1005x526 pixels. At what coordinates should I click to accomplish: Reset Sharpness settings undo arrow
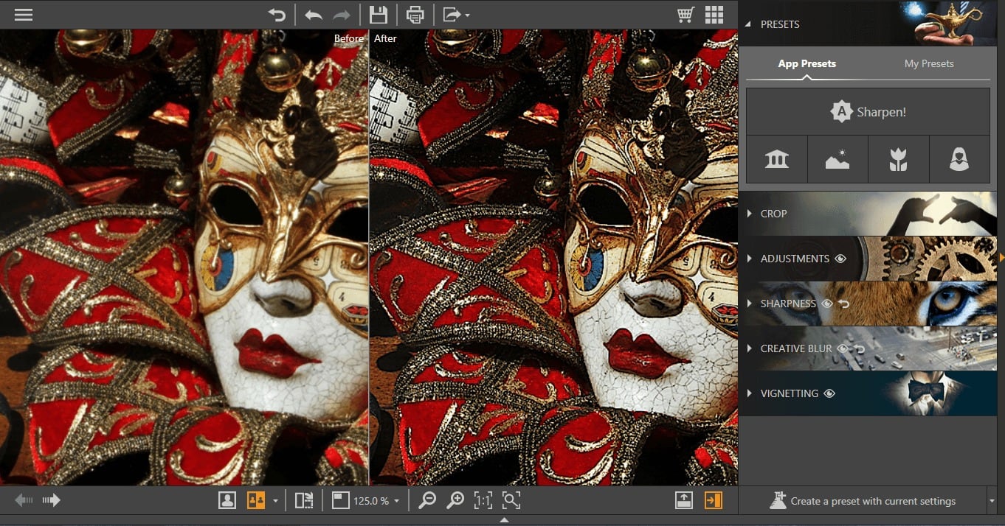point(844,304)
